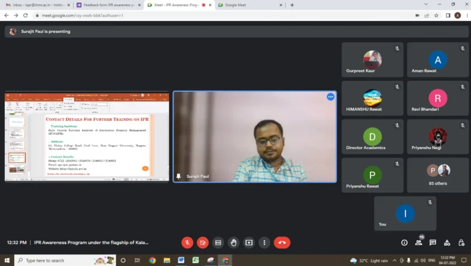Click the shared presentation screen
471x266 pixels.
pyautogui.click(x=87, y=137)
